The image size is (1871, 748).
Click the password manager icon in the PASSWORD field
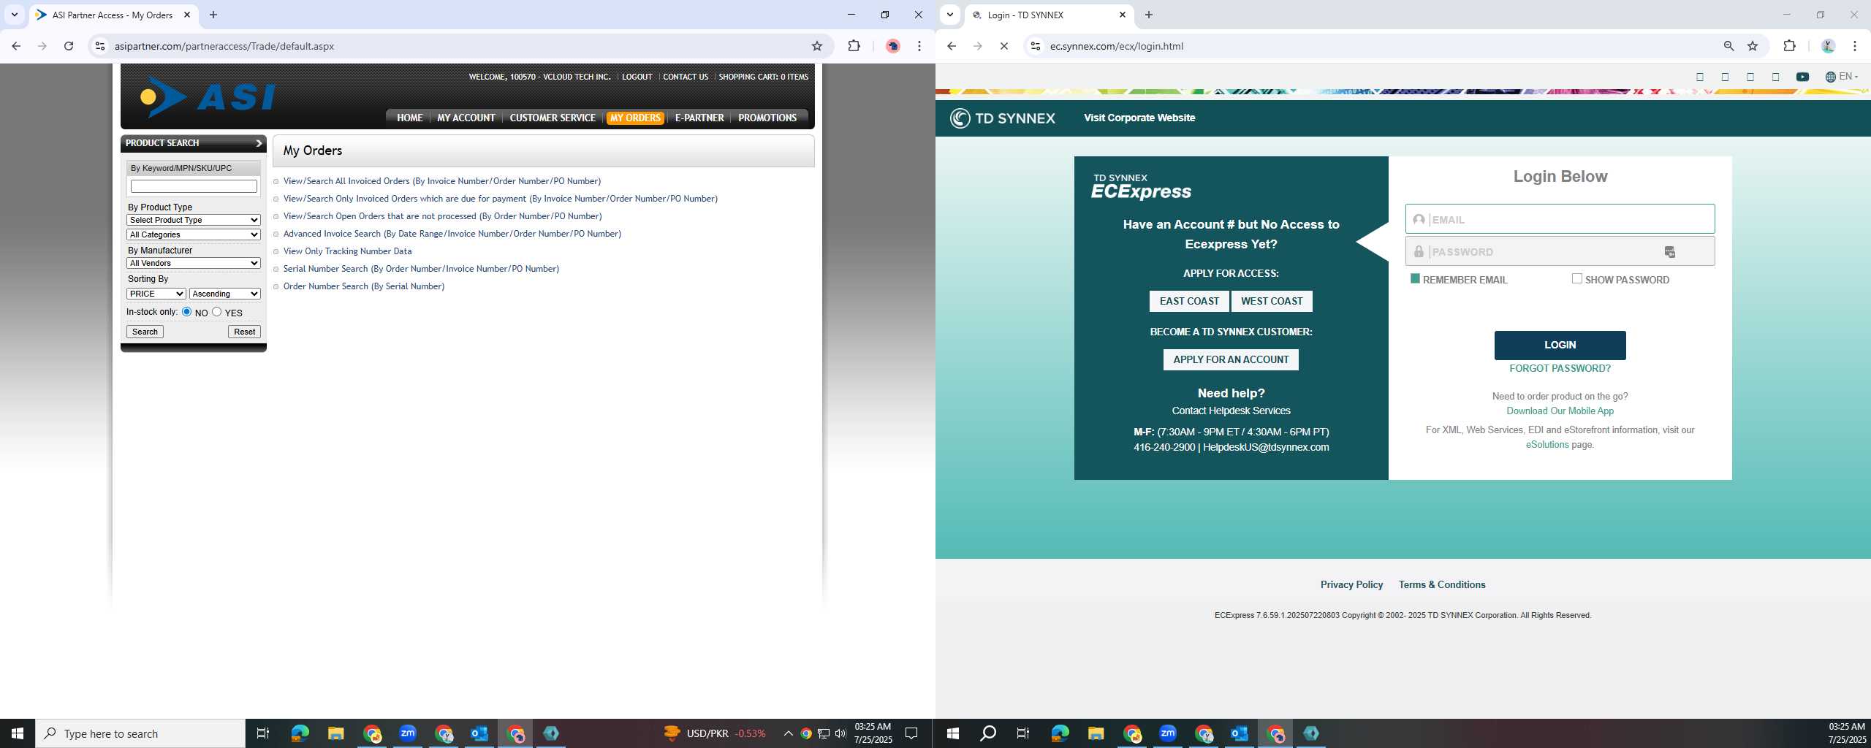(1670, 252)
